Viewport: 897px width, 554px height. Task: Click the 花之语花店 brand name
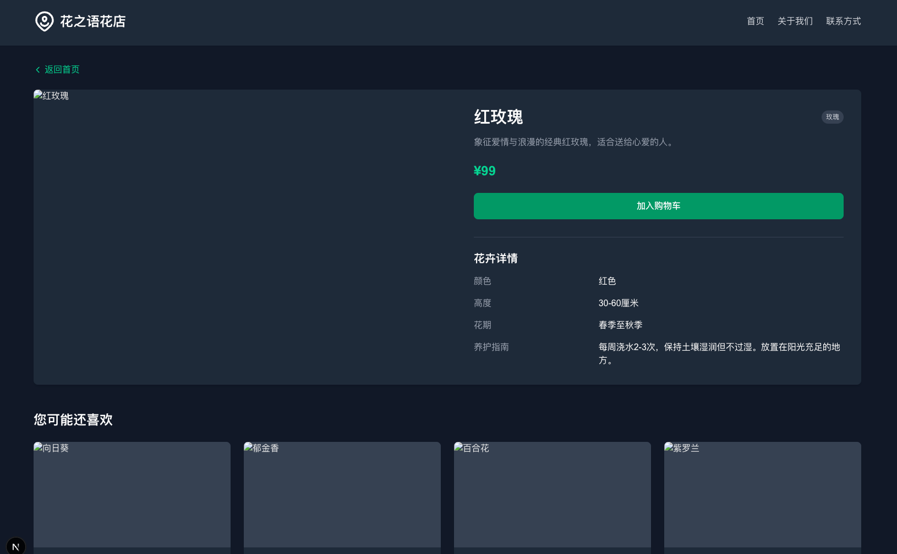93,21
